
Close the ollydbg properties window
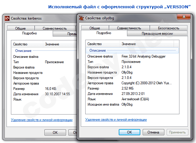pos(184,17)
